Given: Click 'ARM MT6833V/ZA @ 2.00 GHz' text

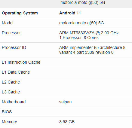Looking at the screenshot, I should [89, 33].
